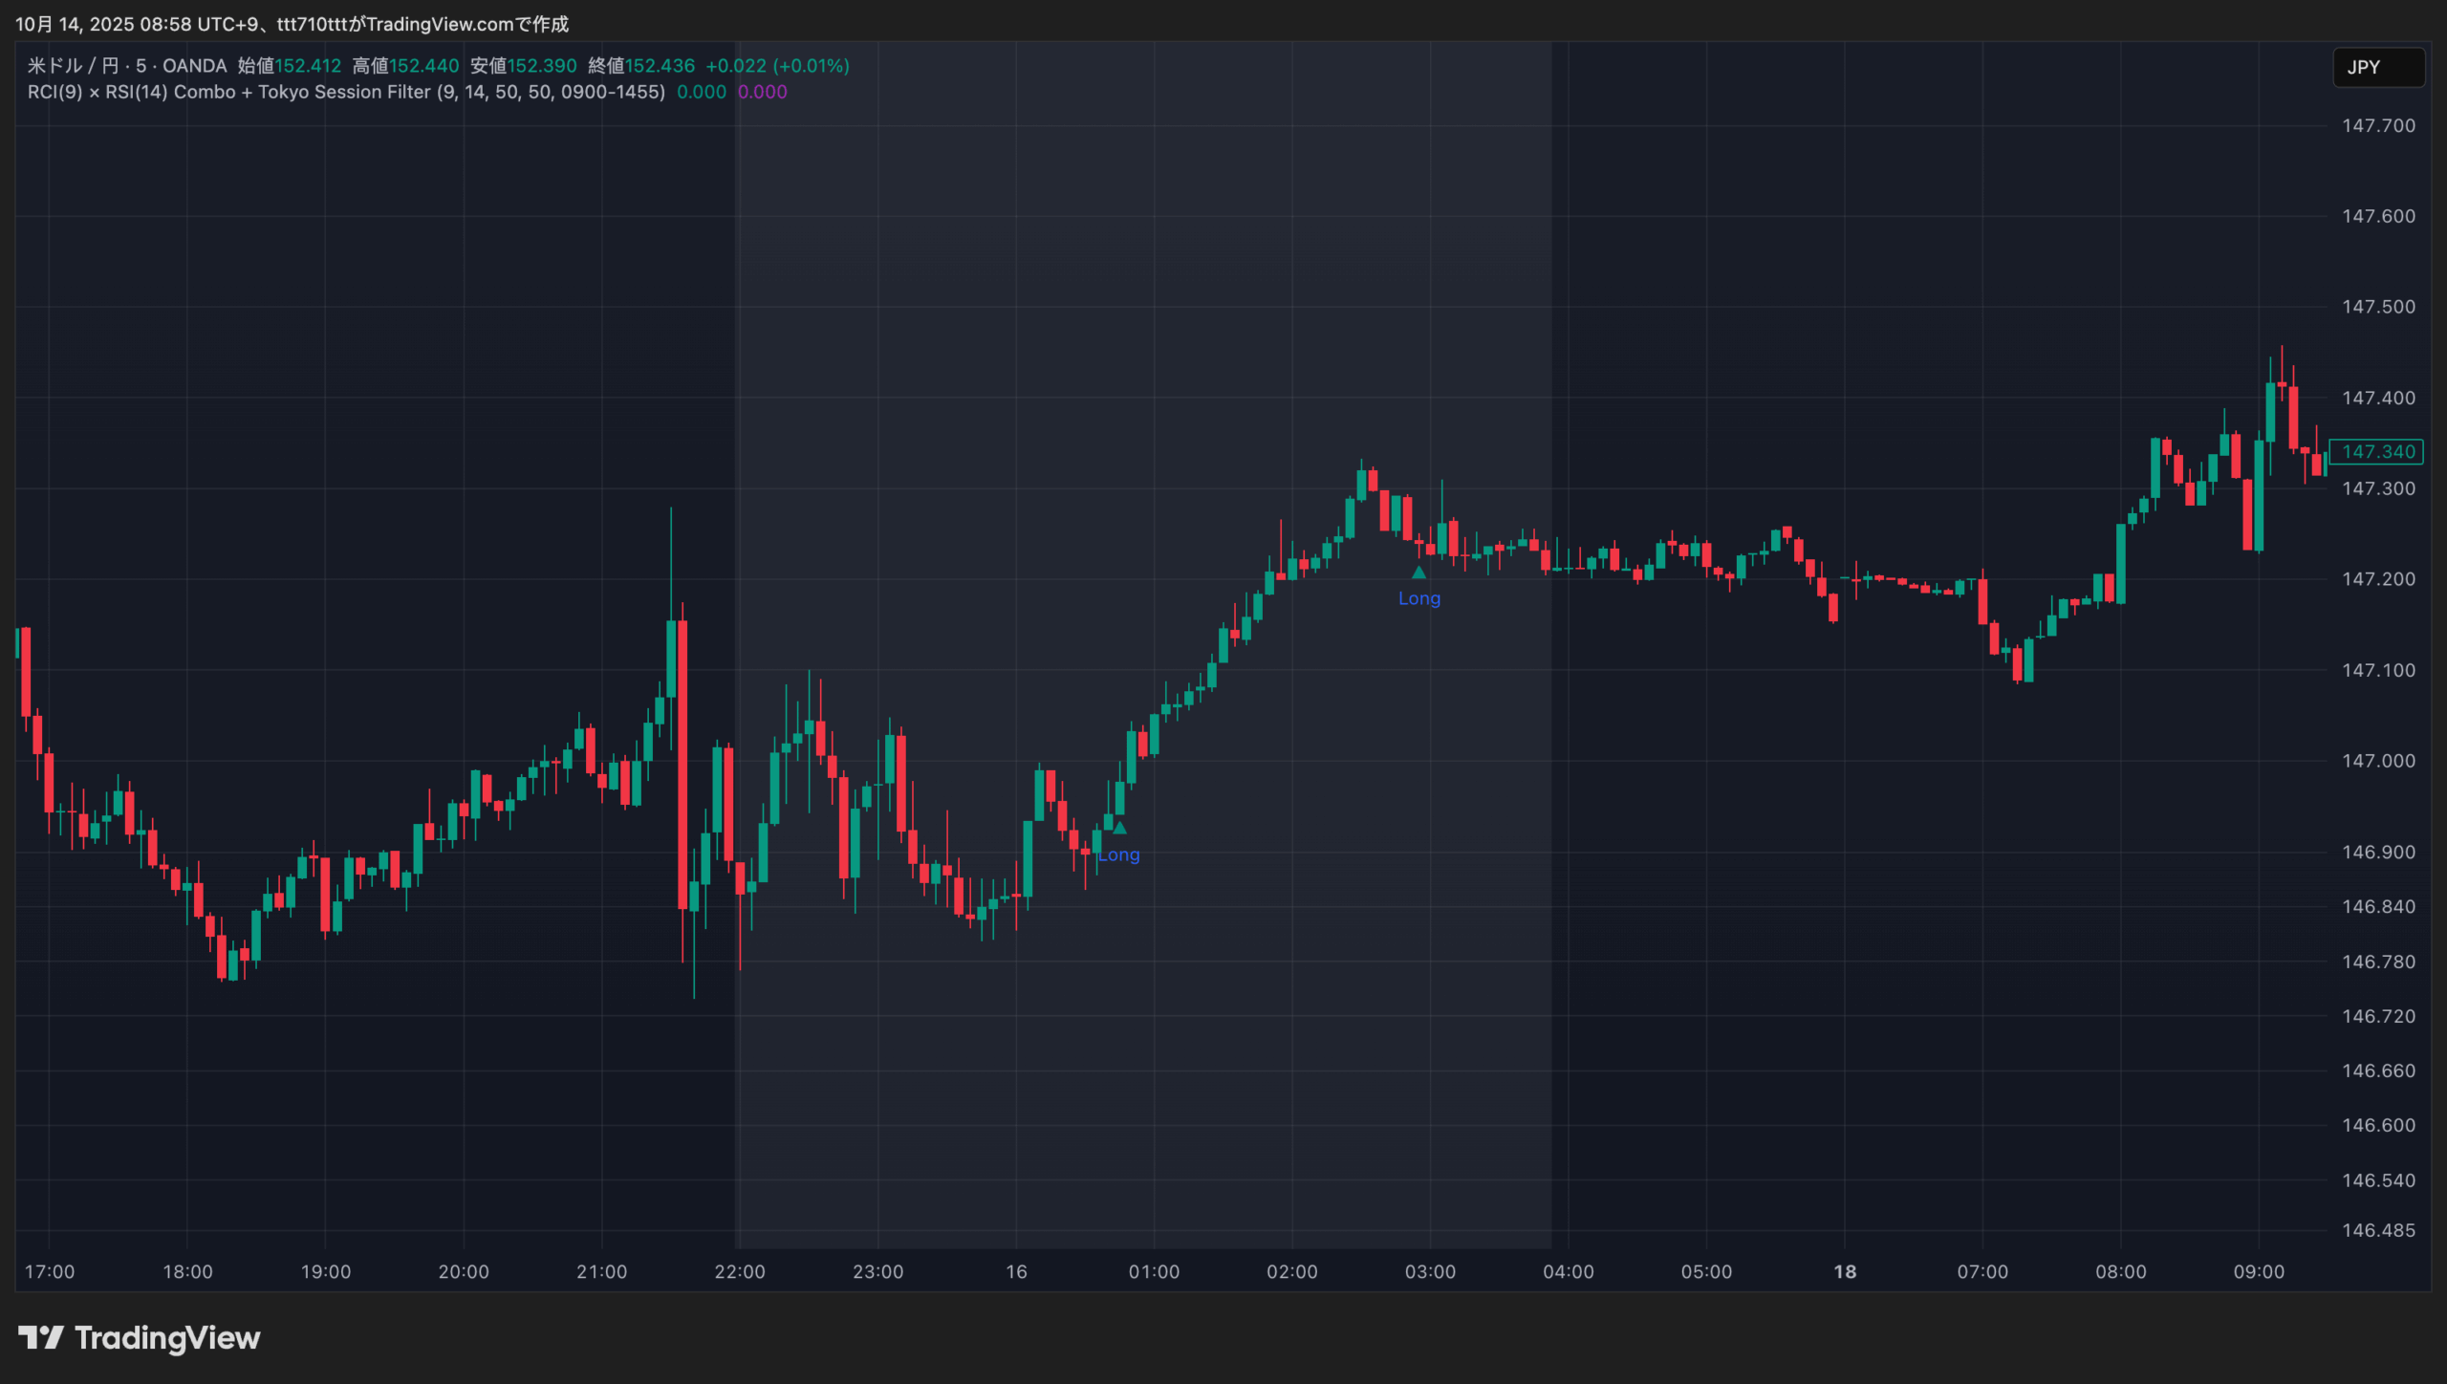Viewport: 2447px width, 1384px height.
Task: Click the current price label 147.340
Action: 2376,451
